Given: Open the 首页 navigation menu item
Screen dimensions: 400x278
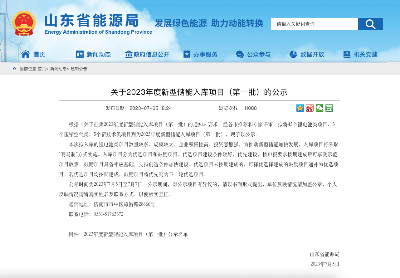Looking at the screenshot, I should point(40,55).
